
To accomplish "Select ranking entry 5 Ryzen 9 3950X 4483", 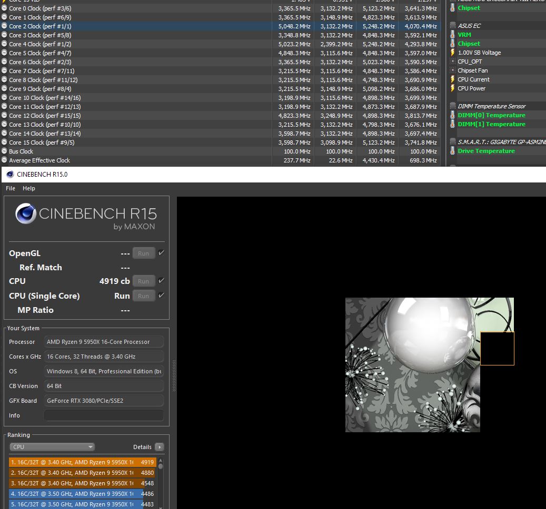I will pyautogui.click(x=82, y=504).
